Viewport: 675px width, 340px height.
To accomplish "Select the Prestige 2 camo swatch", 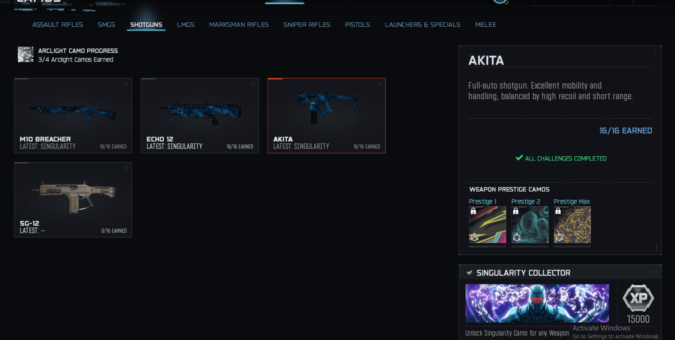I will pos(530,225).
